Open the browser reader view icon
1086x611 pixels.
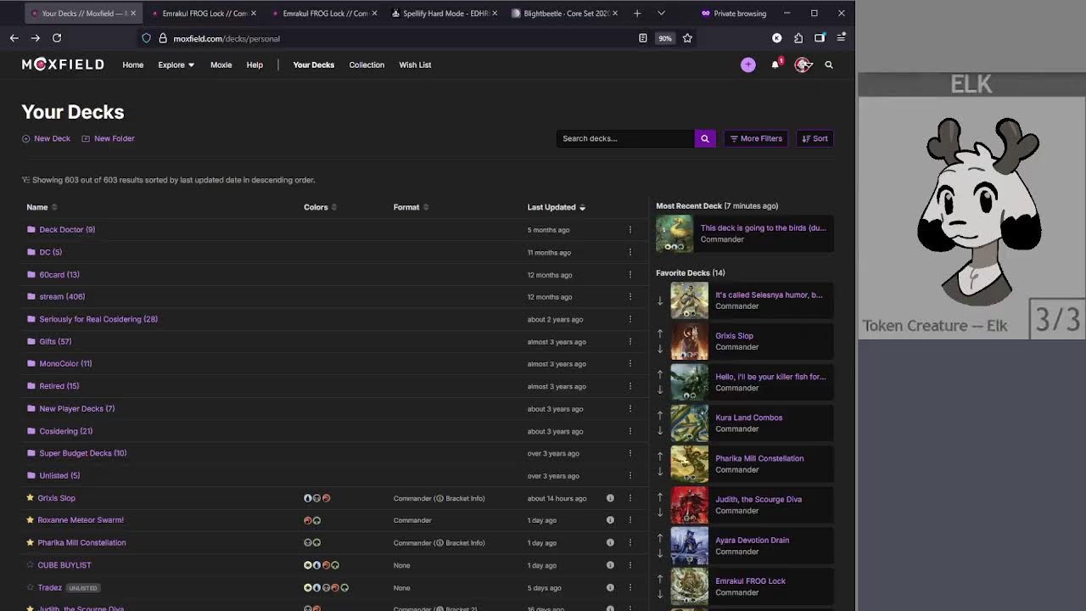click(642, 38)
